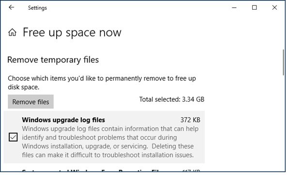Viewport: 289px width, 175px height.
Task: Click the Windows upgrade log files row background
Action: [104, 137]
